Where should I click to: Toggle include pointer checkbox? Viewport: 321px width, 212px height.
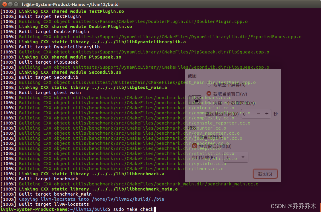[195, 136]
